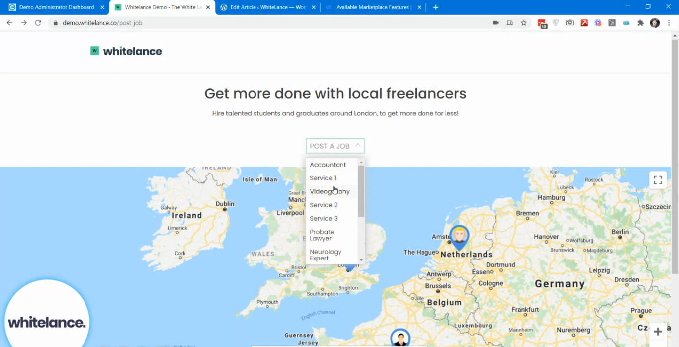Click the camera icon in address bar
Viewport: 679px width, 347px height.
coord(496,23)
